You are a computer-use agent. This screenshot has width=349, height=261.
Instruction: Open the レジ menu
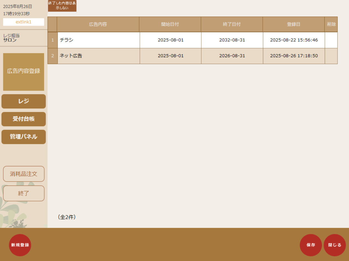click(23, 101)
